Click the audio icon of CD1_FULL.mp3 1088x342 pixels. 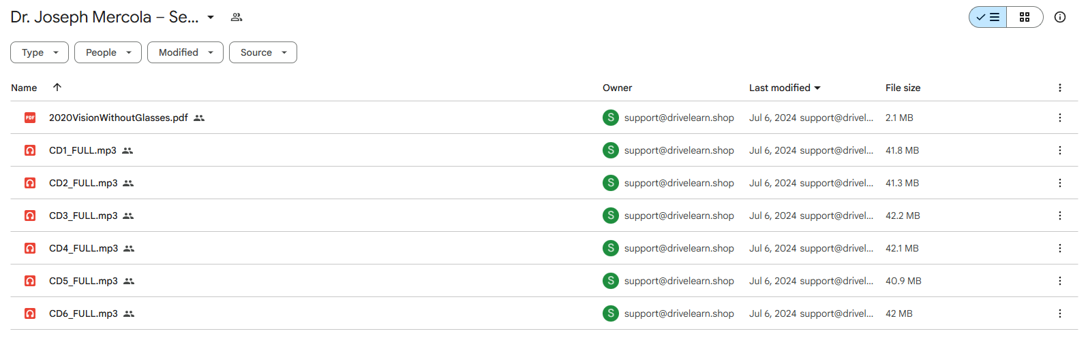tap(30, 150)
